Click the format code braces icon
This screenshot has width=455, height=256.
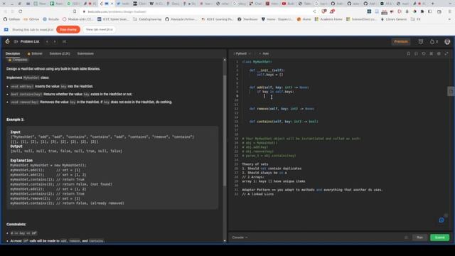[416, 54]
